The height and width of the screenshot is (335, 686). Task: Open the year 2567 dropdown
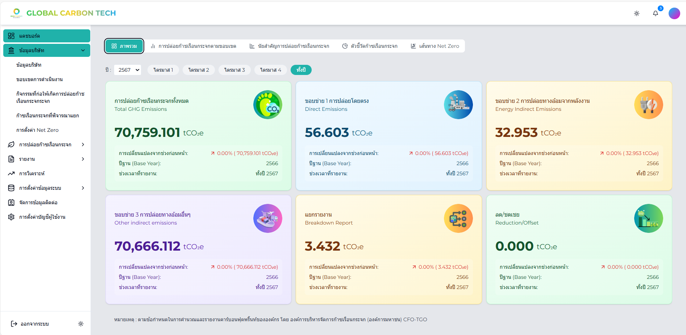[128, 70]
